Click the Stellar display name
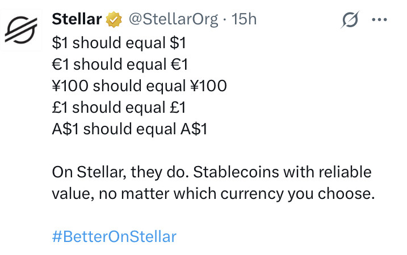The image size is (407, 255). click(77, 20)
